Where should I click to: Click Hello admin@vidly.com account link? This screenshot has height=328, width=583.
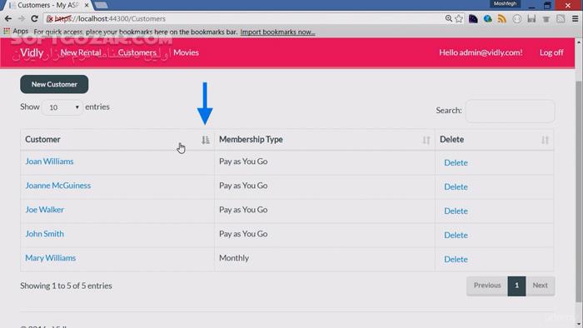(x=481, y=52)
